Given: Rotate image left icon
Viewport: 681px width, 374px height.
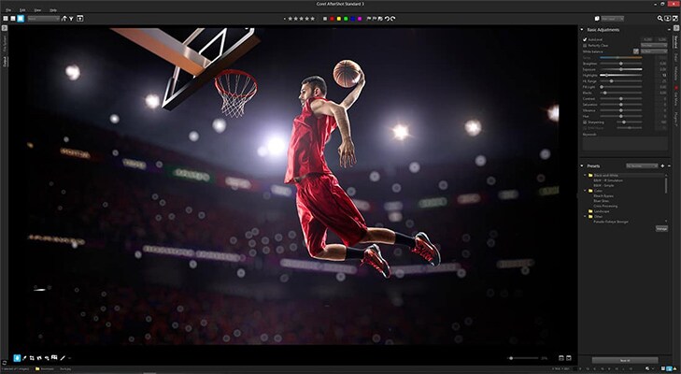Looking at the screenshot, I should 387,19.
